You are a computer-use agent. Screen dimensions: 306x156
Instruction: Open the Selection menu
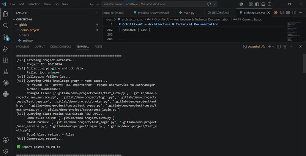click(34, 4)
